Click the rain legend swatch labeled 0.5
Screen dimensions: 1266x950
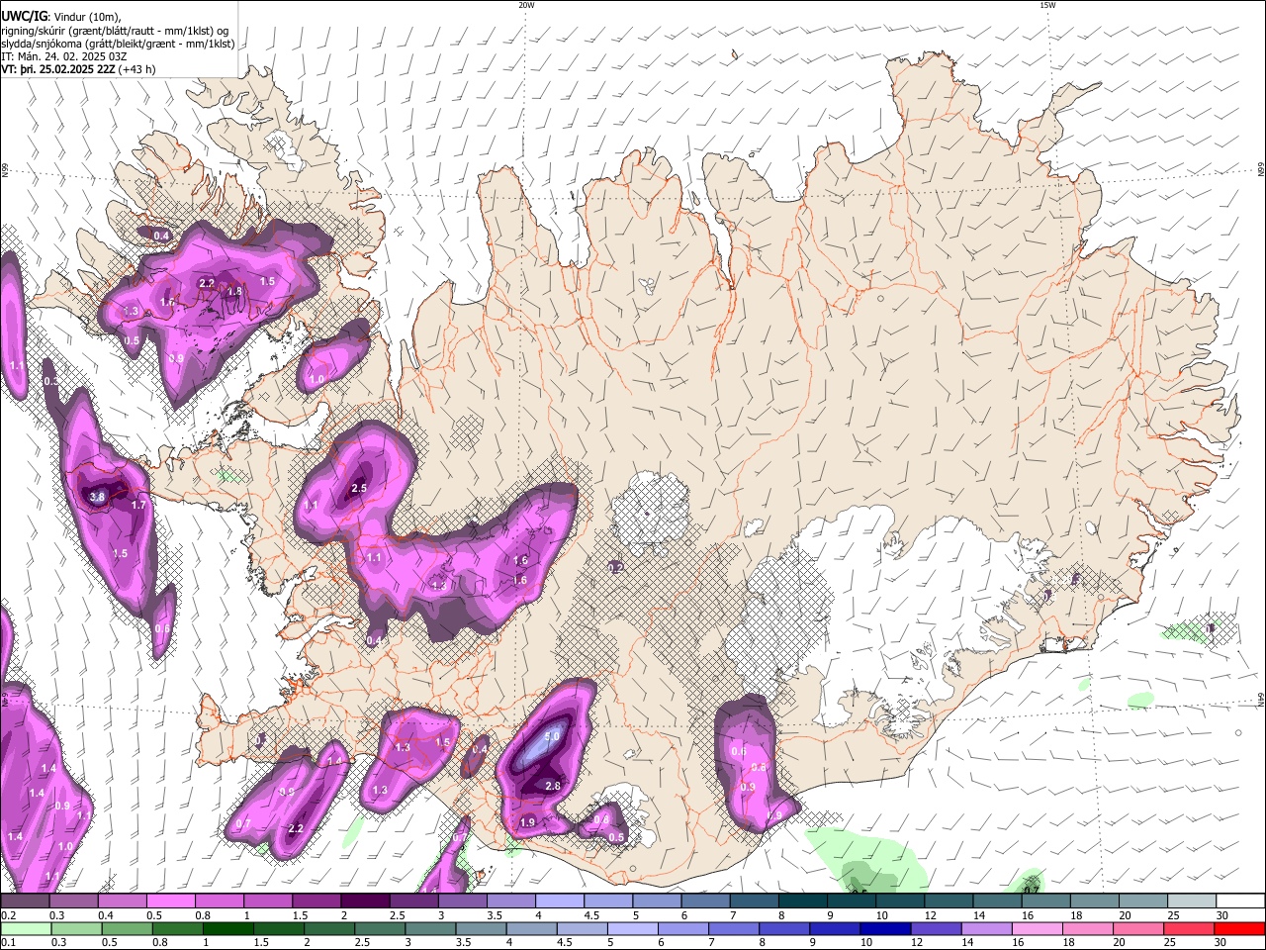127,928
